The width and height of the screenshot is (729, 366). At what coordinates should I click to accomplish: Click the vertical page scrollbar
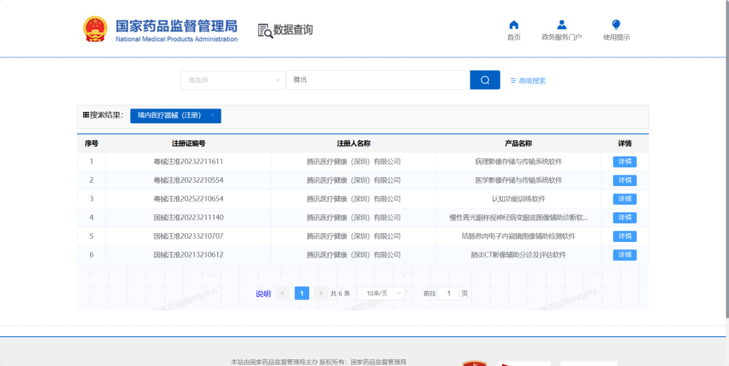727,160
